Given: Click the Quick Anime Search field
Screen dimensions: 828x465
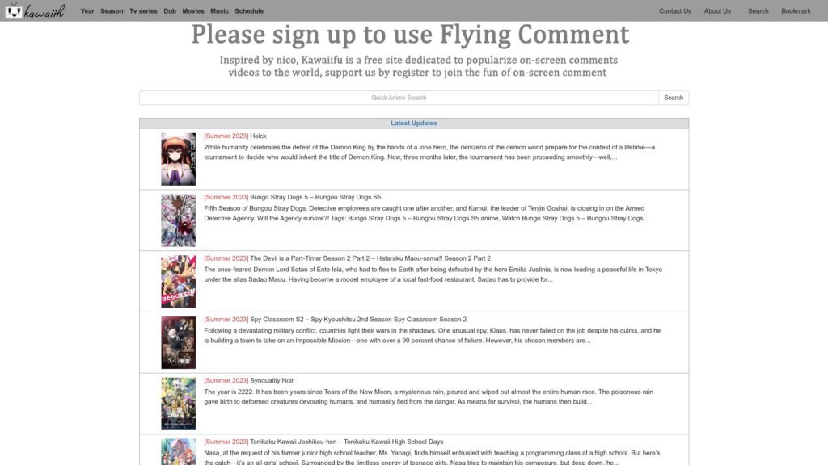Looking at the screenshot, I should coord(399,98).
